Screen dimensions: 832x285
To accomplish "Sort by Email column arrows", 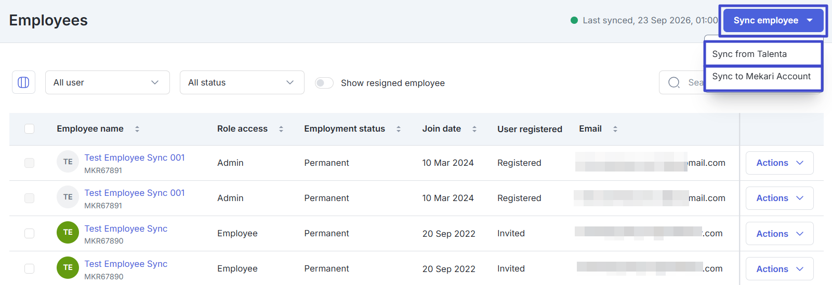I will point(615,129).
